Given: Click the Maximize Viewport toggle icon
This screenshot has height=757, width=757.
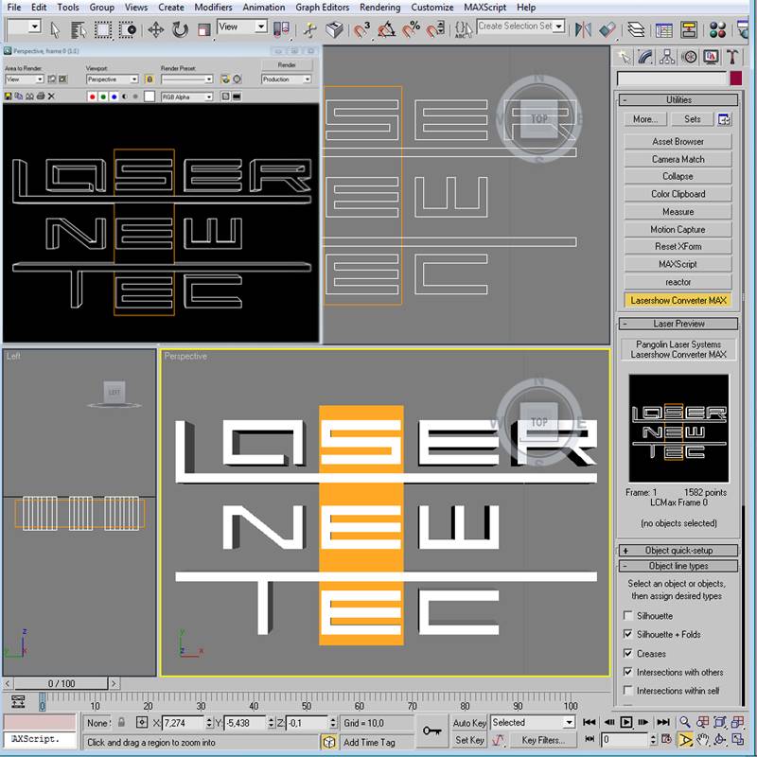Looking at the screenshot, I should pyautogui.click(x=738, y=740).
